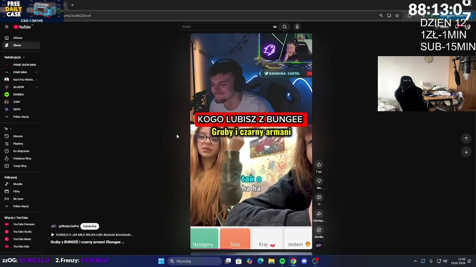Share the Short using the arrow icon
The image size is (476, 267).
319,214
